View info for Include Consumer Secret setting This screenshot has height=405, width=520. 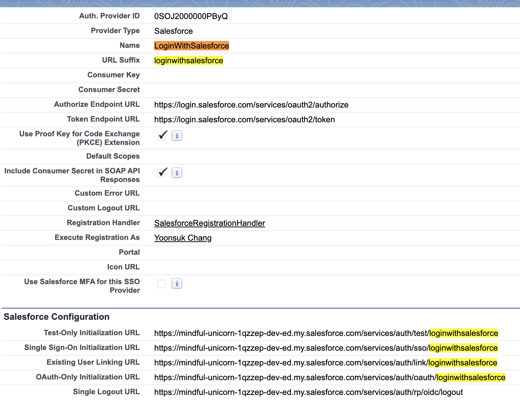[x=177, y=173]
